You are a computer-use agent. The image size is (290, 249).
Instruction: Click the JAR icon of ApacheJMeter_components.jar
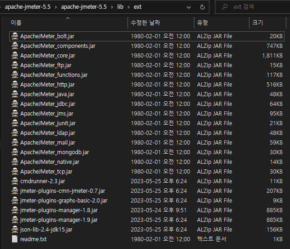(15, 46)
